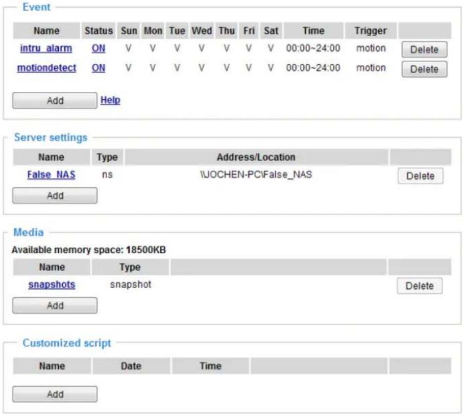The width and height of the screenshot is (463, 414).
Task: Click the Event table Trigger column header
Action: 371,31
